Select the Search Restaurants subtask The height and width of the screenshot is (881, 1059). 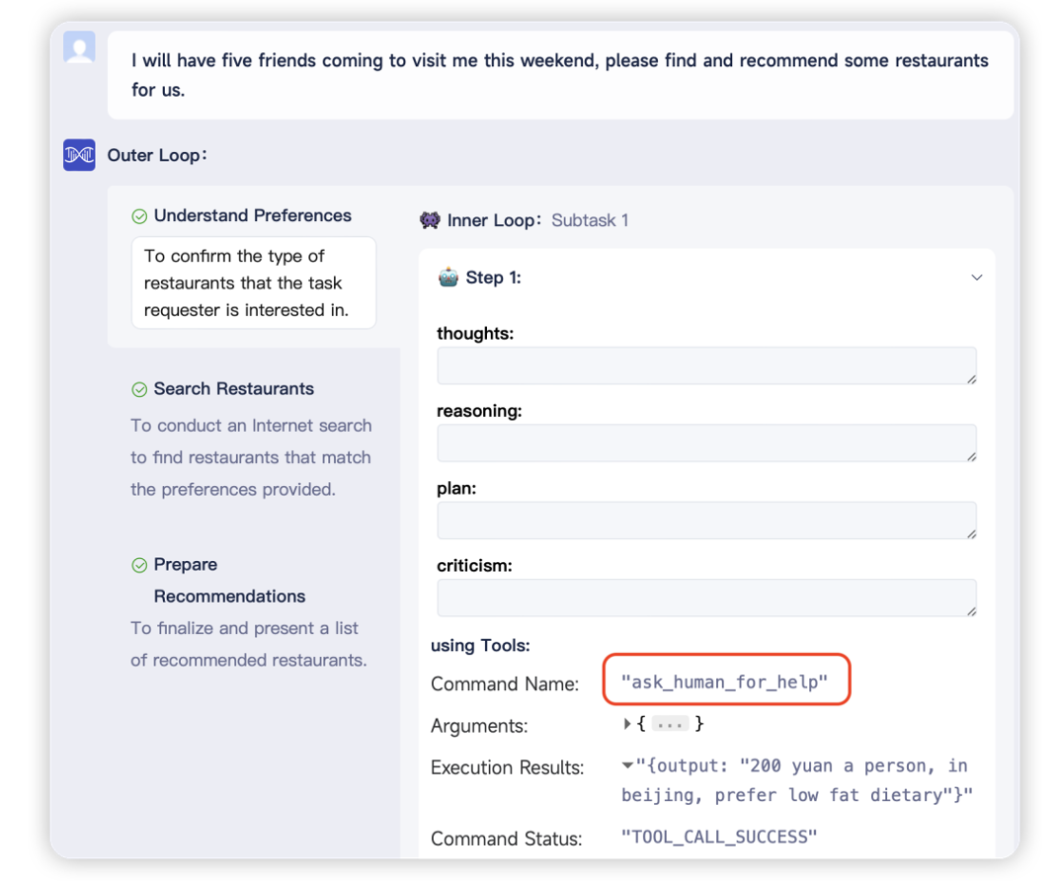233,389
